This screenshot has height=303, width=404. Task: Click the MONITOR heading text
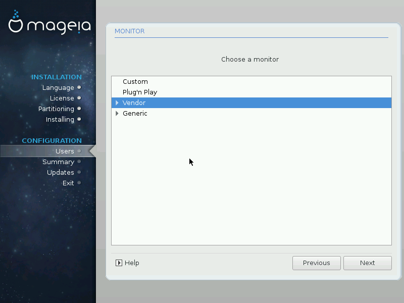129,31
